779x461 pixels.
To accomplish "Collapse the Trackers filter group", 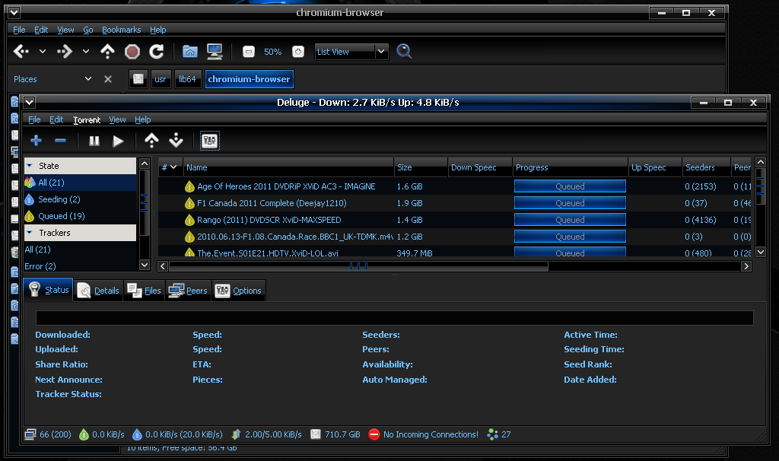I will click(x=30, y=233).
